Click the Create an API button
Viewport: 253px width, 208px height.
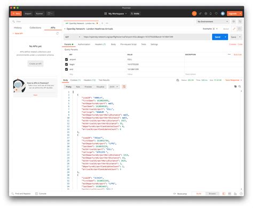pos(35,64)
